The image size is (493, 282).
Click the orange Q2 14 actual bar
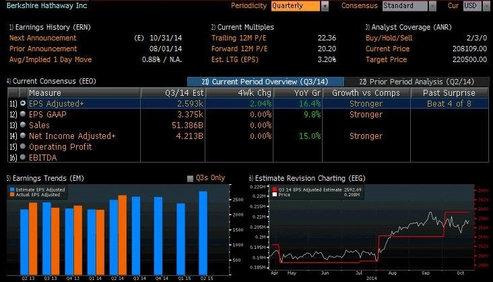(123, 235)
